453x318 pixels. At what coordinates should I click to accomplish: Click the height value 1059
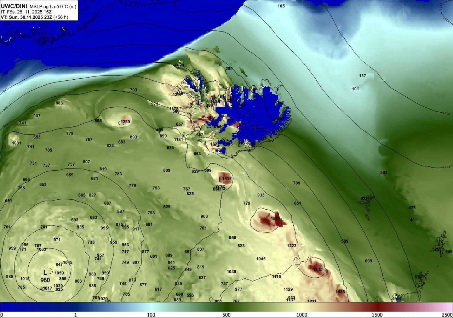click(x=59, y=273)
